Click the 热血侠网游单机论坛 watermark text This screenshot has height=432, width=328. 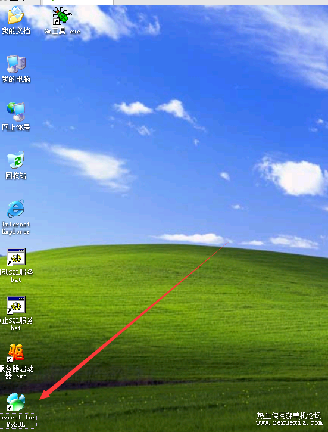[289, 415]
